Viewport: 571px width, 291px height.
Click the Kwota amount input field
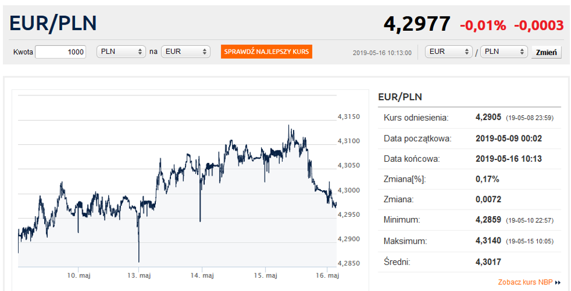[x=60, y=52]
